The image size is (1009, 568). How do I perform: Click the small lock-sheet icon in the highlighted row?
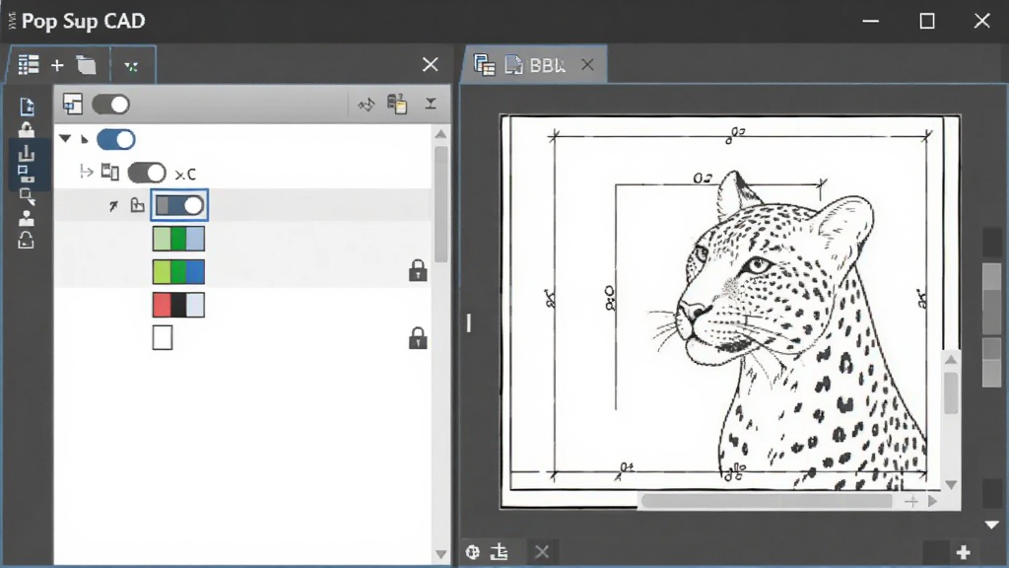tap(137, 205)
